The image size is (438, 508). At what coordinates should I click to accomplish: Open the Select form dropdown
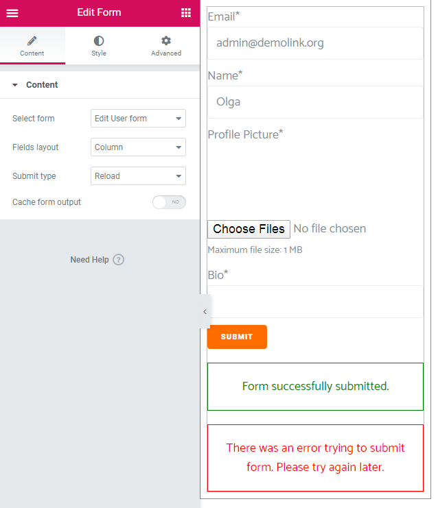tap(138, 119)
